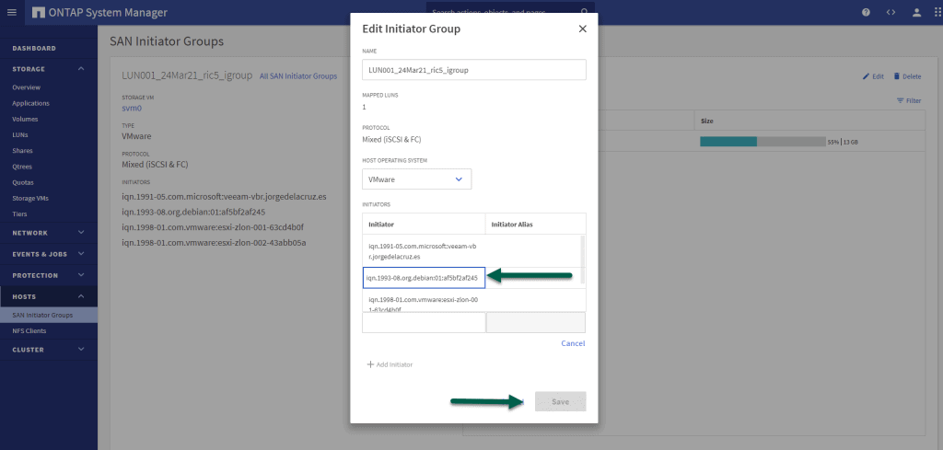Select NFS Clients in sidebar
This screenshot has height=450, width=943.
(29, 330)
